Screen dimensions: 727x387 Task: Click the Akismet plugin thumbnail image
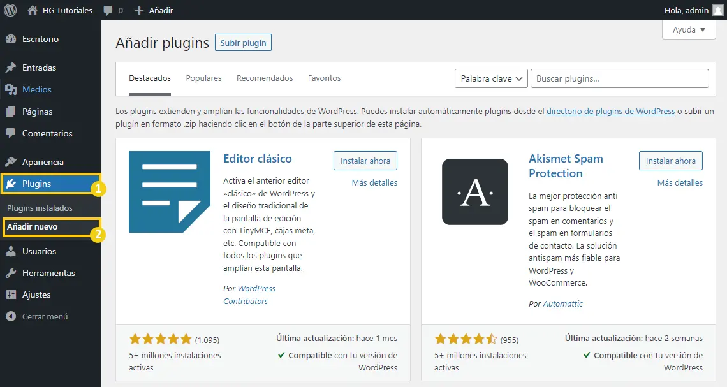(474, 192)
